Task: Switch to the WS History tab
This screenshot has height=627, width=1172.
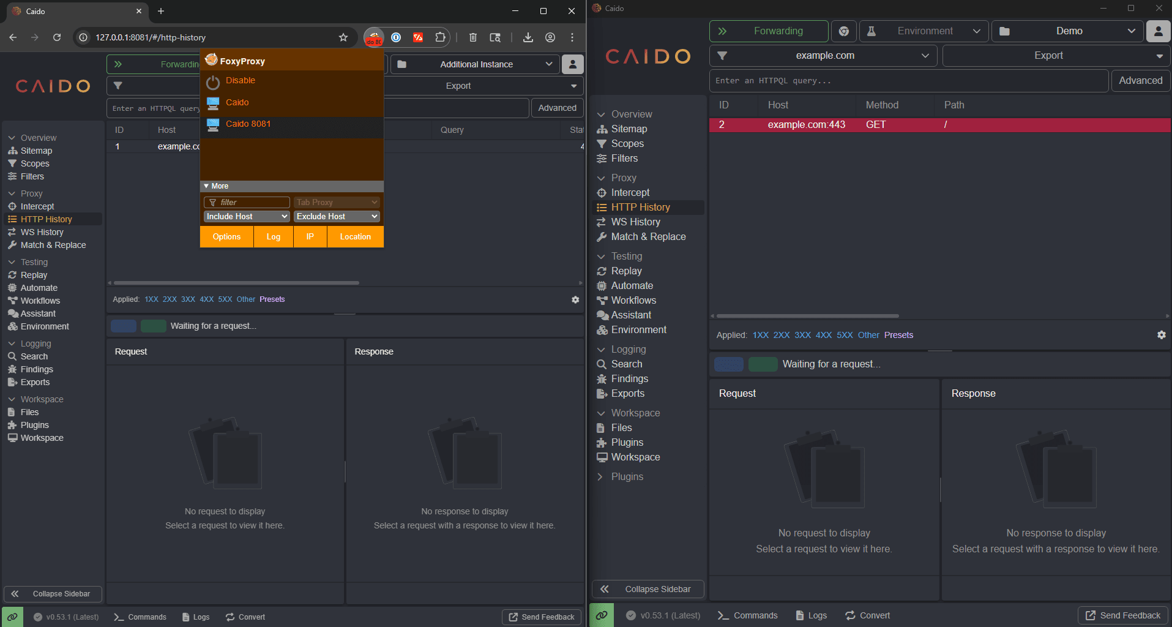Action: (x=41, y=231)
